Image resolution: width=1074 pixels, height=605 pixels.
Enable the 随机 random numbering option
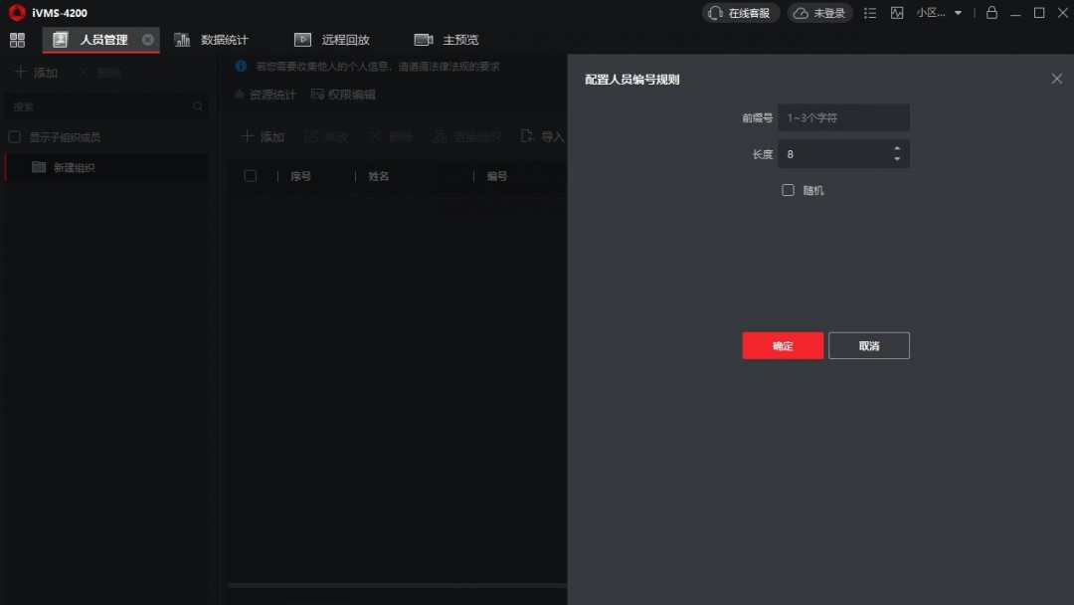788,189
